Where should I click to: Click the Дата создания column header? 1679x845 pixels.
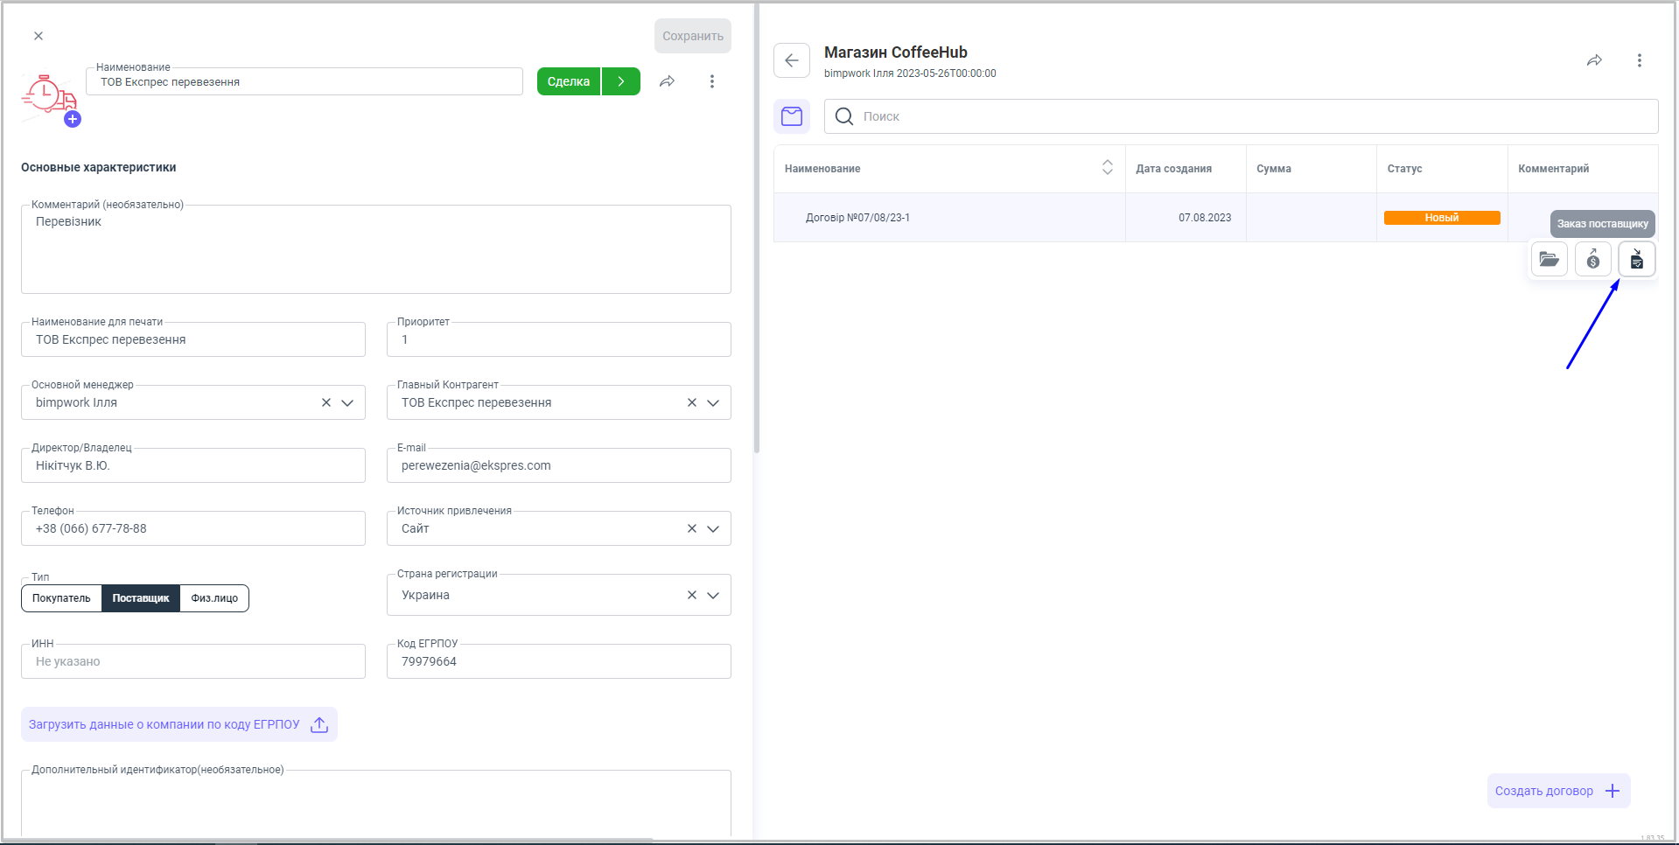(1173, 169)
